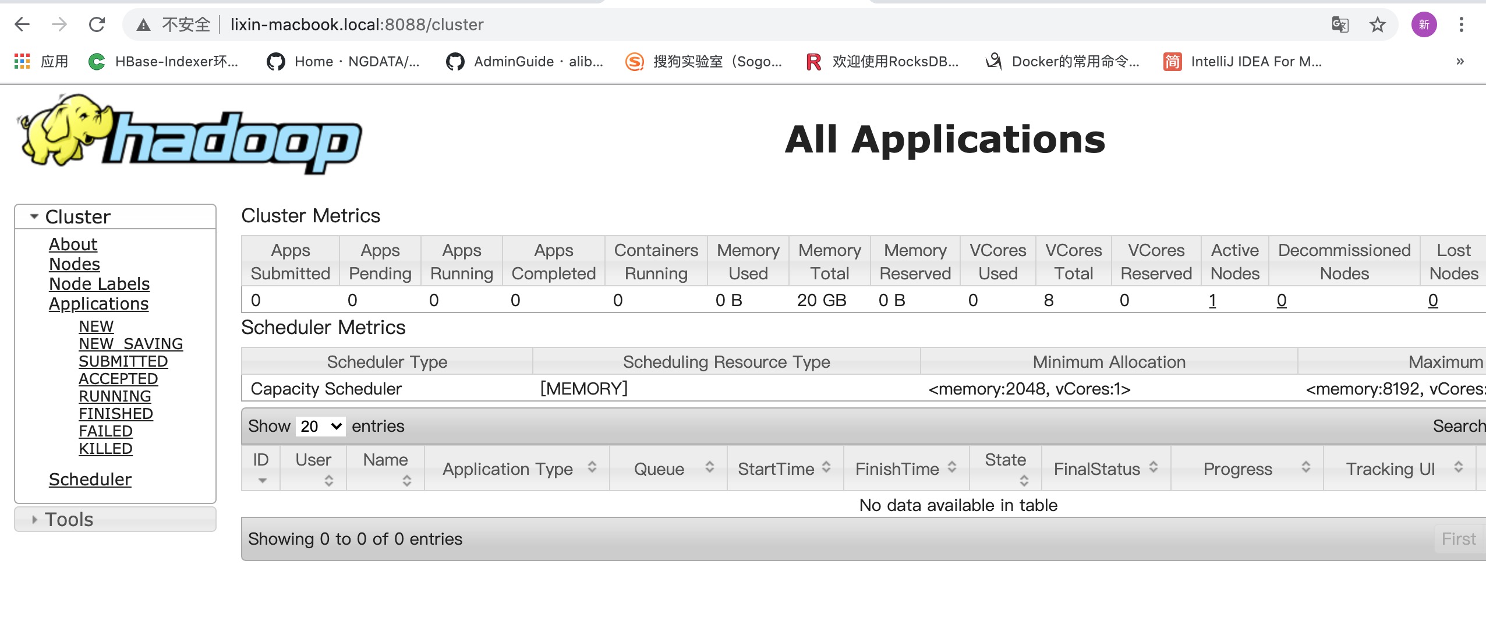Screen dimensions: 1486x632
Task: Open the Docker commands bookmark
Action: coord(1062,61)
